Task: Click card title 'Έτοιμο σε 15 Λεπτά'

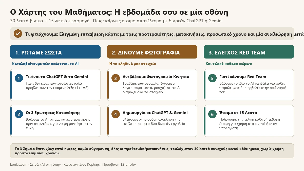Action: (x=238, y=112)
